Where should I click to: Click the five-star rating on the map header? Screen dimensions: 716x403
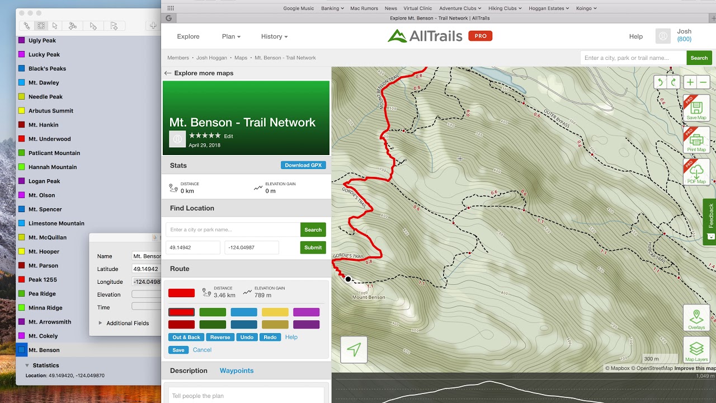click(205, 135)
